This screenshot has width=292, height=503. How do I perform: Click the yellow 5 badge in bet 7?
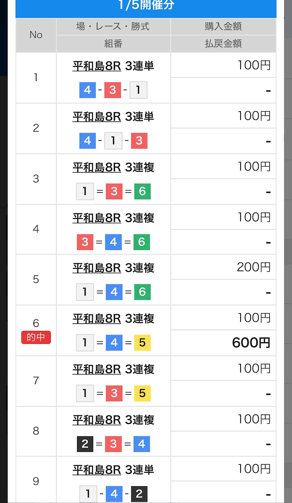pos(142,394)
